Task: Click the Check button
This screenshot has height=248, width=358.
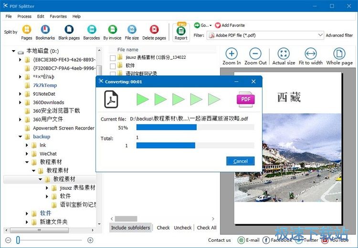Action: [163, 227]
